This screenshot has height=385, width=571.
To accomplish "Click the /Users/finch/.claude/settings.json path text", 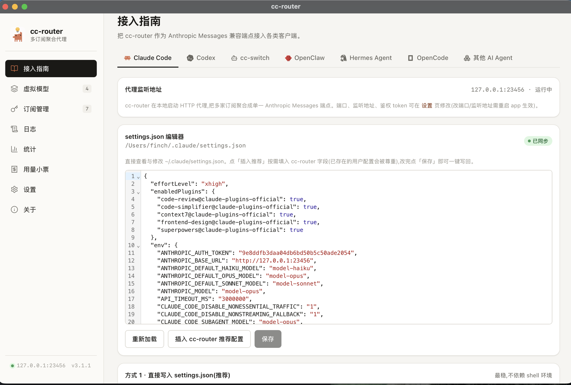I will pos(185,145).
